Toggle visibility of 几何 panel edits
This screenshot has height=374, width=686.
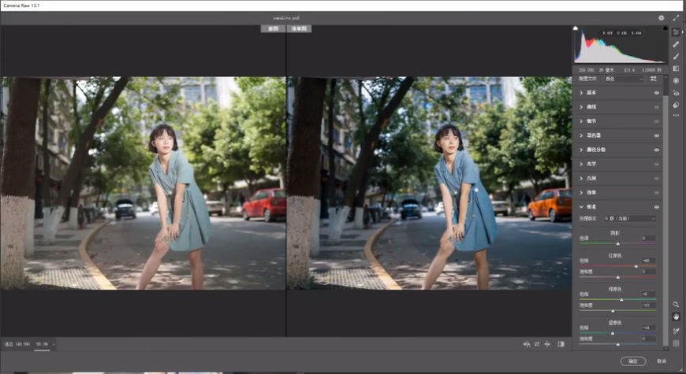pos(657,178)
